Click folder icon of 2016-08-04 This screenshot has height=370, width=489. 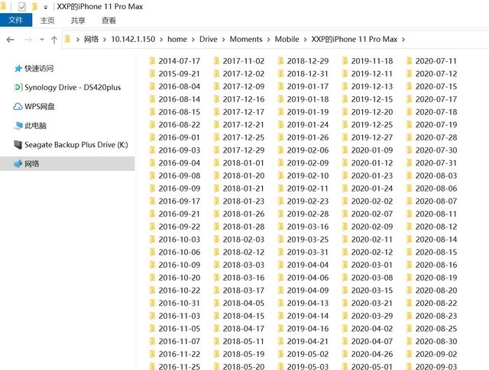pyautogui.click(x=152, y=86)
